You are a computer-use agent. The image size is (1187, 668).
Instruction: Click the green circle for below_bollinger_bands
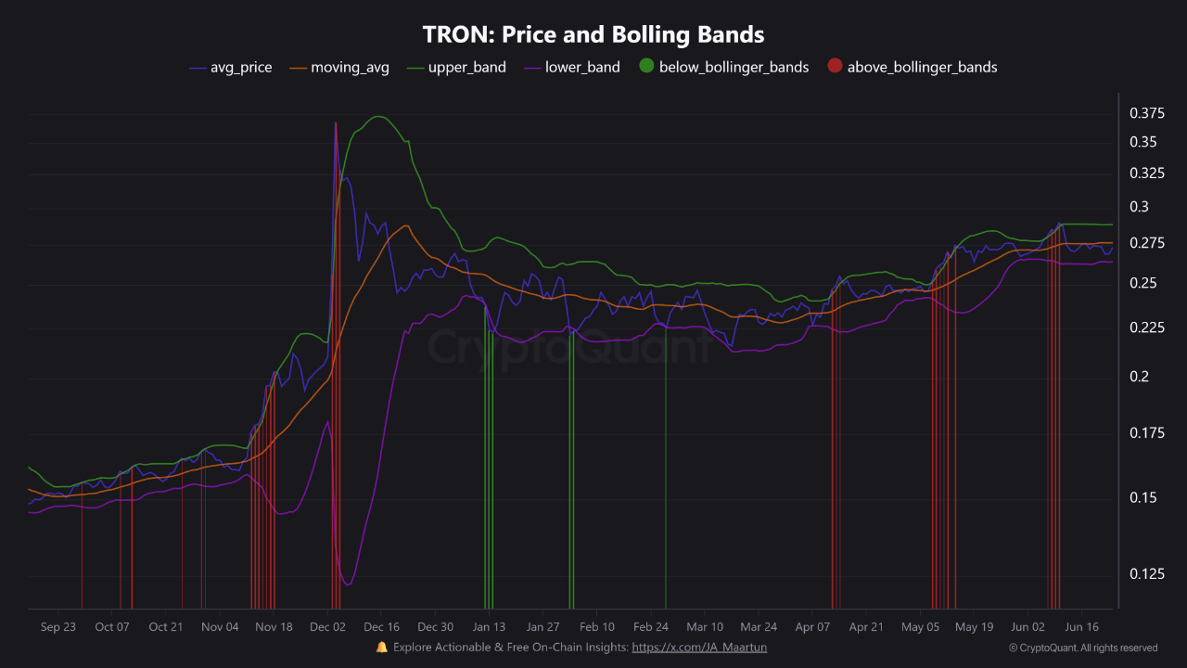click(x=646, y=67)
